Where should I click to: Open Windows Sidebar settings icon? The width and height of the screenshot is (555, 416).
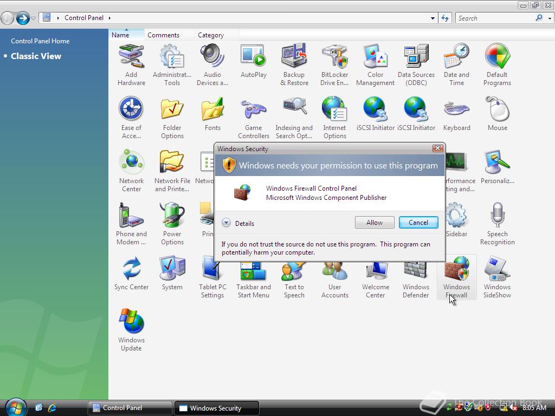[456, 220]
